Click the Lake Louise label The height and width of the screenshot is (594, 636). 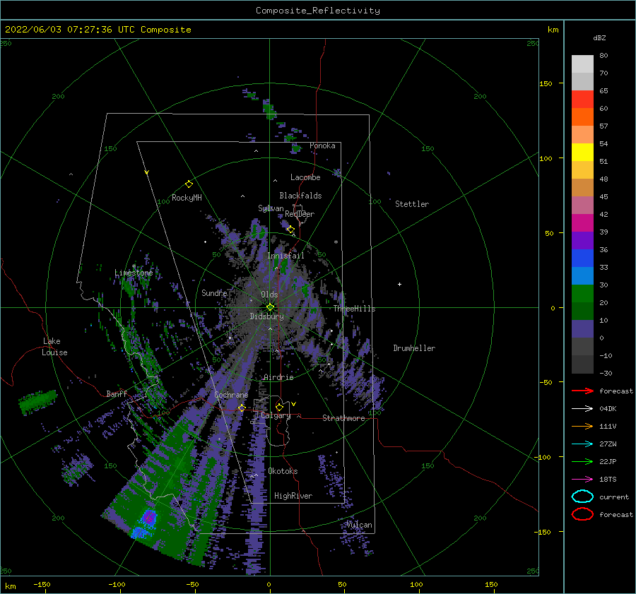tap(54, 347)
